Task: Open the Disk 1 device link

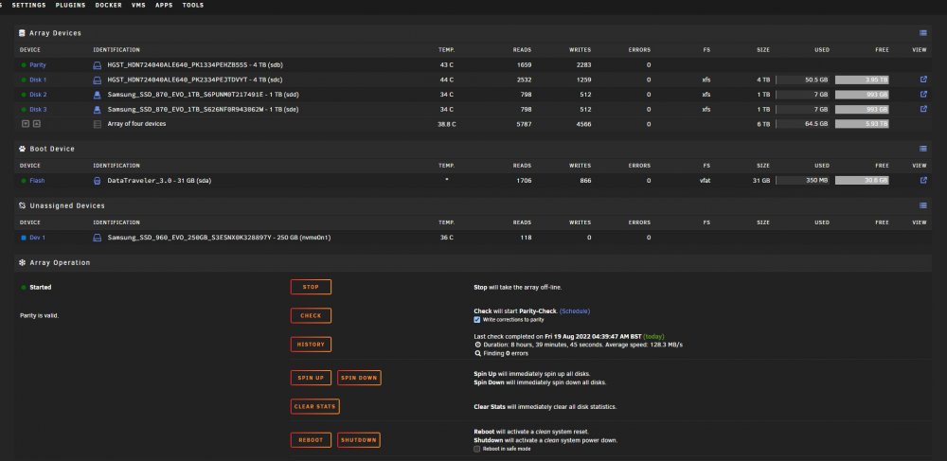Action: [38, 80]
